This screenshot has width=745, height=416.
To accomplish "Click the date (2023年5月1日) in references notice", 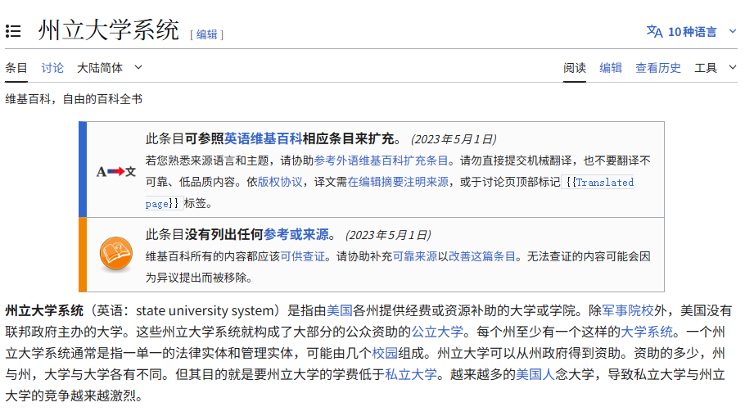I will point(388,235).
